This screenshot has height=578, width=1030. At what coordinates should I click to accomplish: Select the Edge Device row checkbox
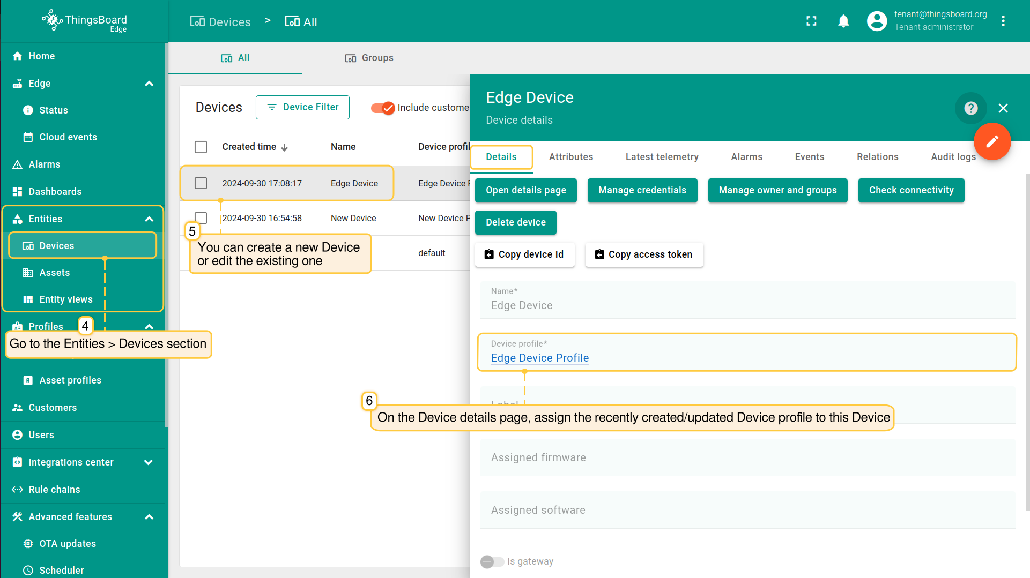(201, 183)
